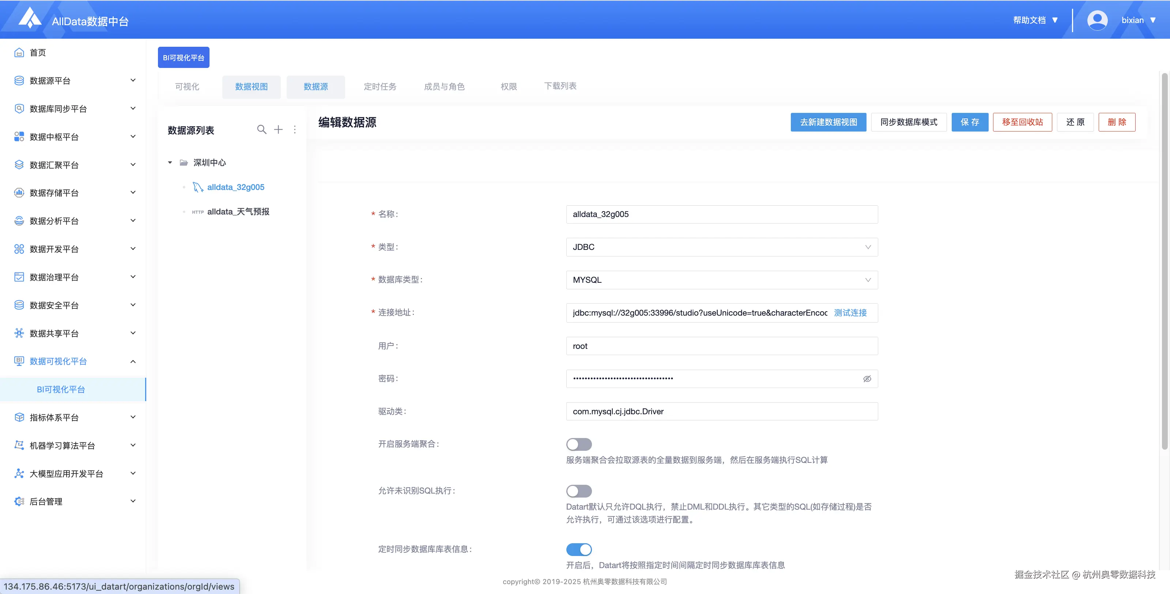Switch to the 成员与角色 tab
The height and width of the screenshot is (594, 1170).
tap(444, 87)
